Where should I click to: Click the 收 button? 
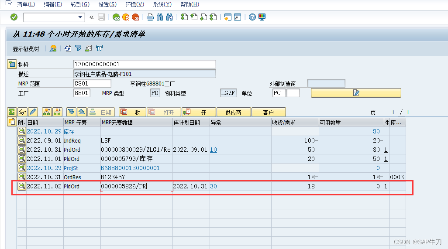133,112
